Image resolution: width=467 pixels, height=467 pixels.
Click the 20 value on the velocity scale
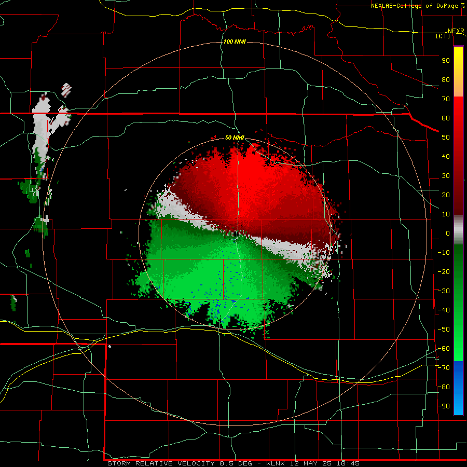446,195
